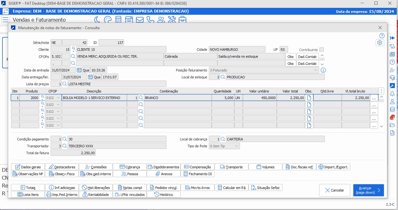Open the Data de entrada calendar picker

click(x=79, y=70)
